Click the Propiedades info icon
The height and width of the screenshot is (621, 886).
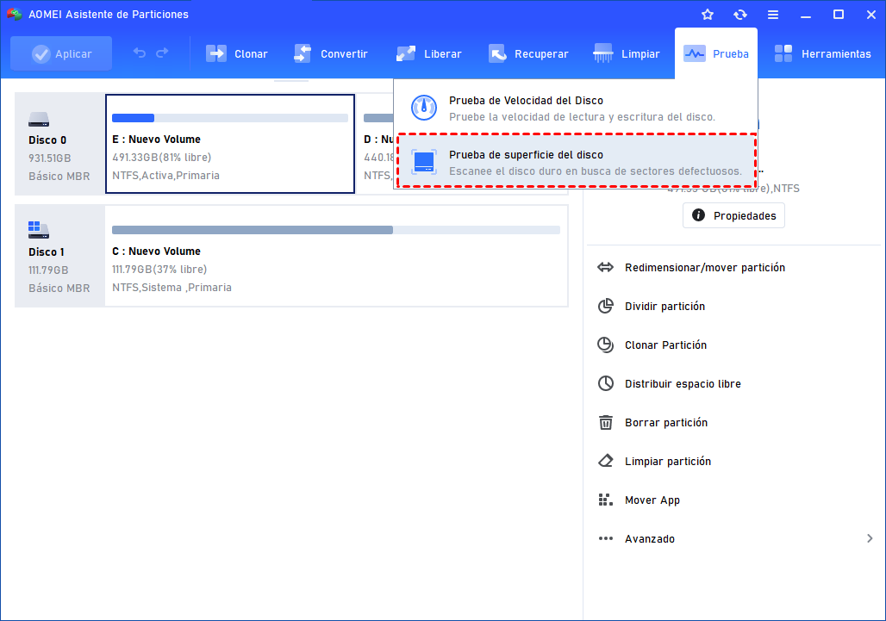(698, 215)
